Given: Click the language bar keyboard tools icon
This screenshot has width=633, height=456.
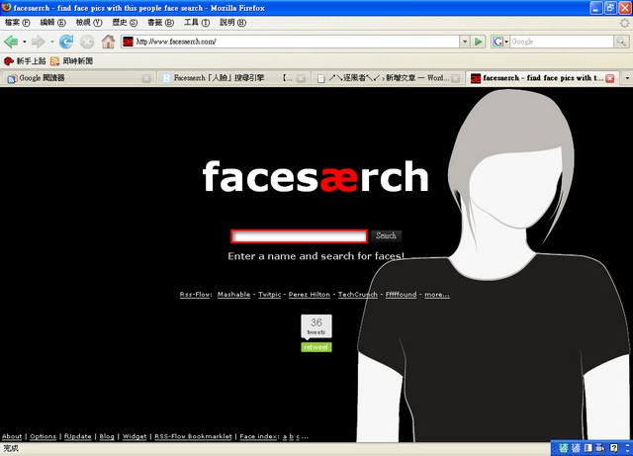Looking at the screenshot, I should click(600, 448).
